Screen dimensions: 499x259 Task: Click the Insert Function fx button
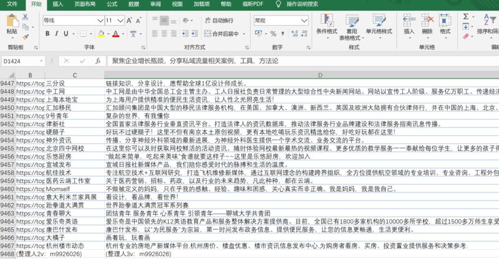point(98,61)
